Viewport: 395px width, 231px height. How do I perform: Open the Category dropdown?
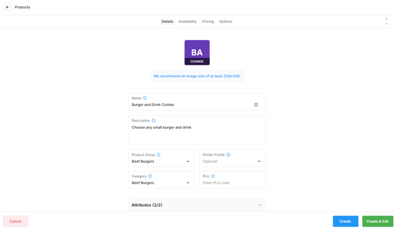(161, 180)
